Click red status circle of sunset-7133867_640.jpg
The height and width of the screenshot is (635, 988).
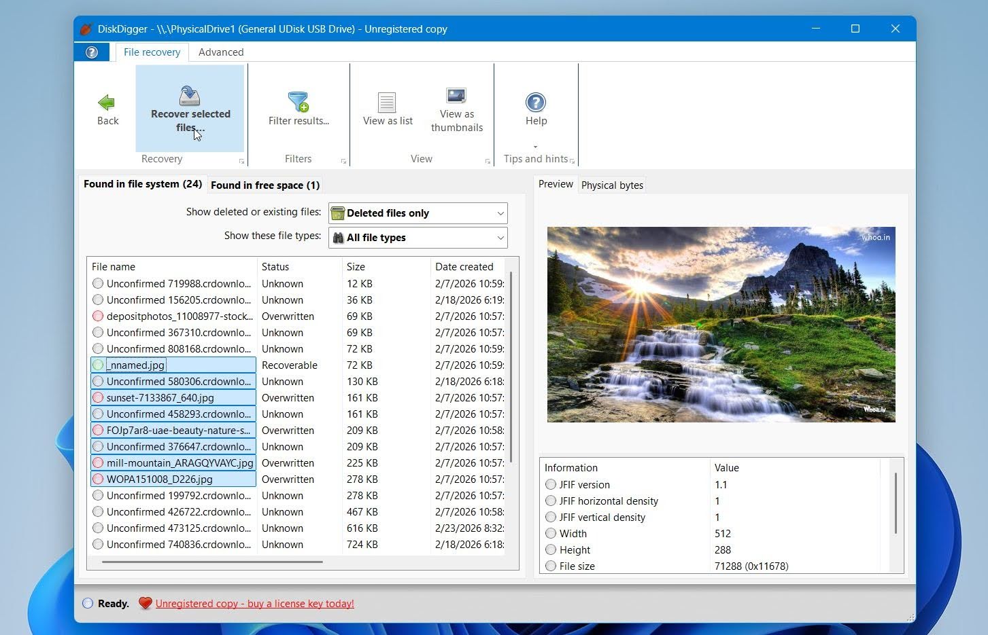[x=98, y=398]
